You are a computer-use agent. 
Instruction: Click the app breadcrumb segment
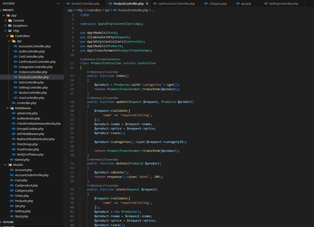70,10
